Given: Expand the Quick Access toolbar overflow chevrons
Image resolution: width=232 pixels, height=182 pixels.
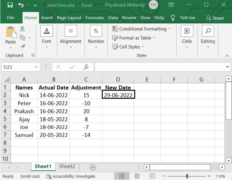Looking at the screenshot, I should [x=35, y=5].
